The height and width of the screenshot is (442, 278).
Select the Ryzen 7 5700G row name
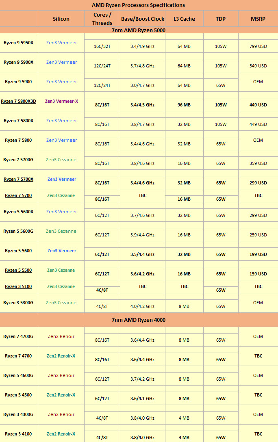pos(18,160)
